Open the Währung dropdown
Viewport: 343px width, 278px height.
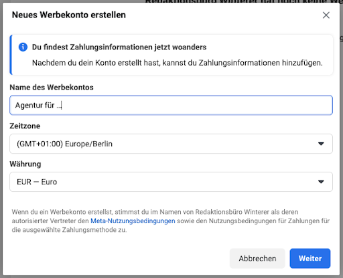(x=171, y=182)
